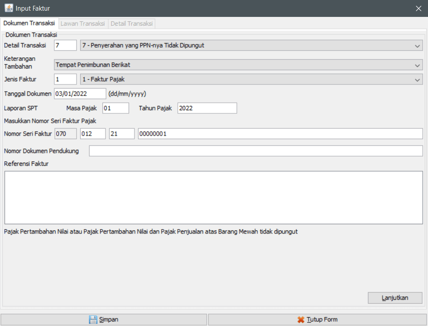The width and height of the screenshot is (428, 326).
Task: Click the Nomor Dokumen Pendukung field
Action: (x=256, y=151)
